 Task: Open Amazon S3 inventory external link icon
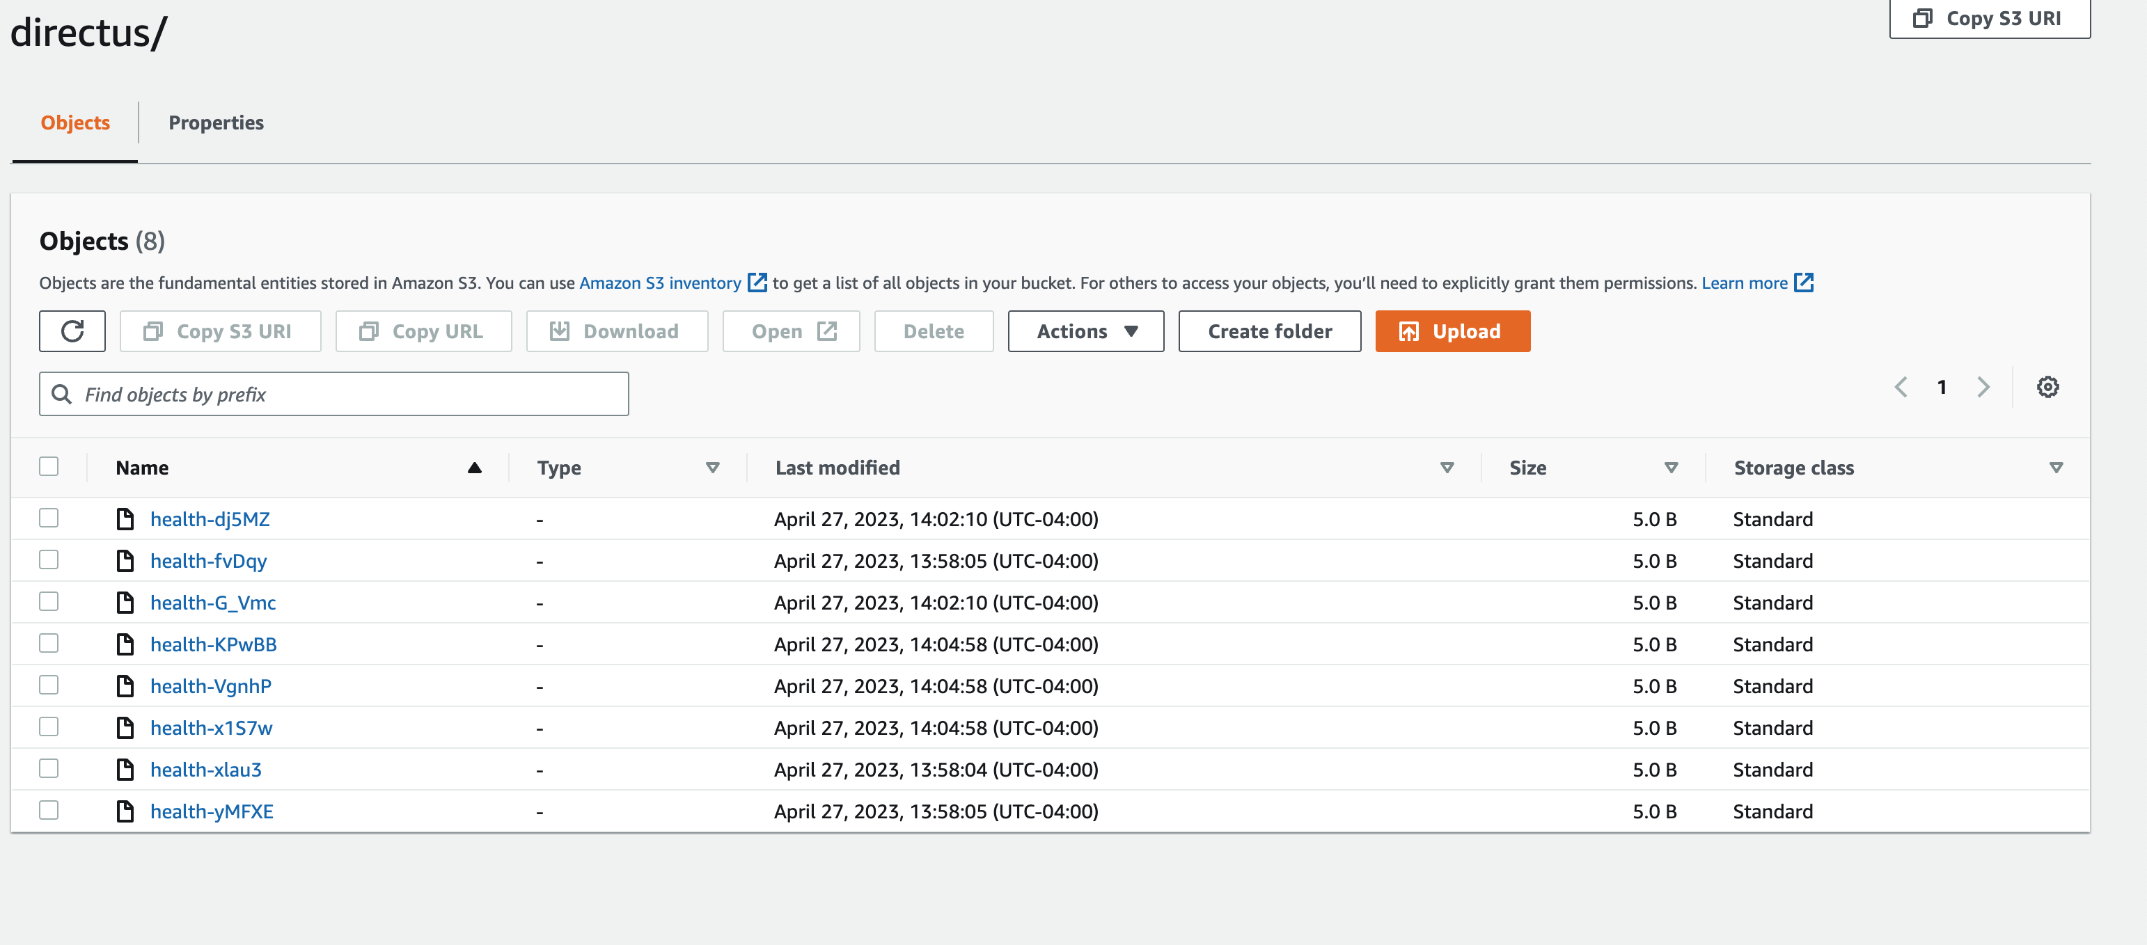click(x=757, y=283)
